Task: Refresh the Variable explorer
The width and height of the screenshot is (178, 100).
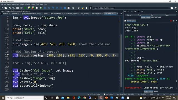Action: (142, 11)
